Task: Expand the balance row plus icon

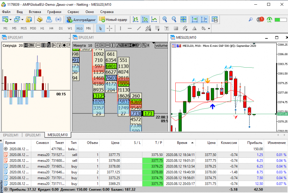Action: (6, 149)
